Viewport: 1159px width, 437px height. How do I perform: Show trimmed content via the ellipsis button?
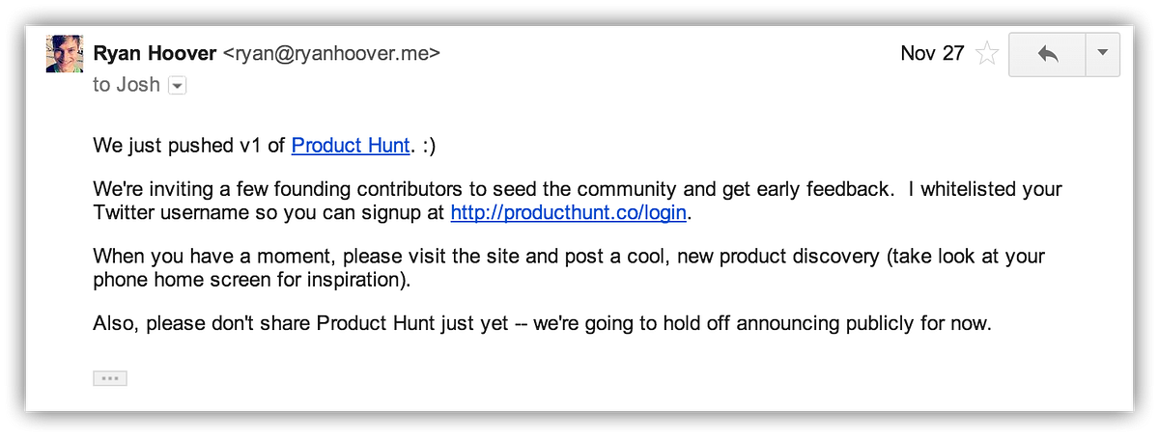[x=110, y=378]
